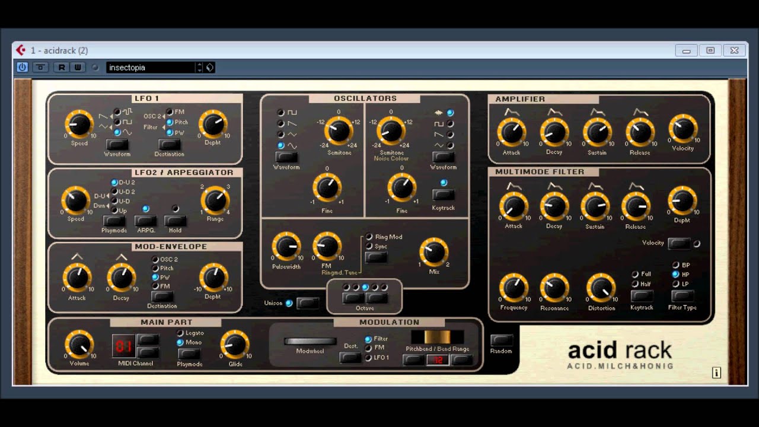Screen dimensions: 759x427
Task: Select oscillator 2 square waveform LED
Action: (x=450, y=124)
